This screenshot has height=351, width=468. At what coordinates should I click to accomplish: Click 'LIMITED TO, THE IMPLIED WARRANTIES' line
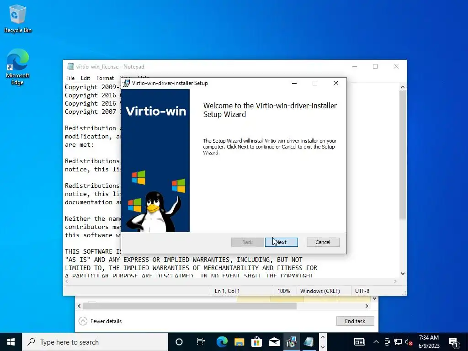191,268
